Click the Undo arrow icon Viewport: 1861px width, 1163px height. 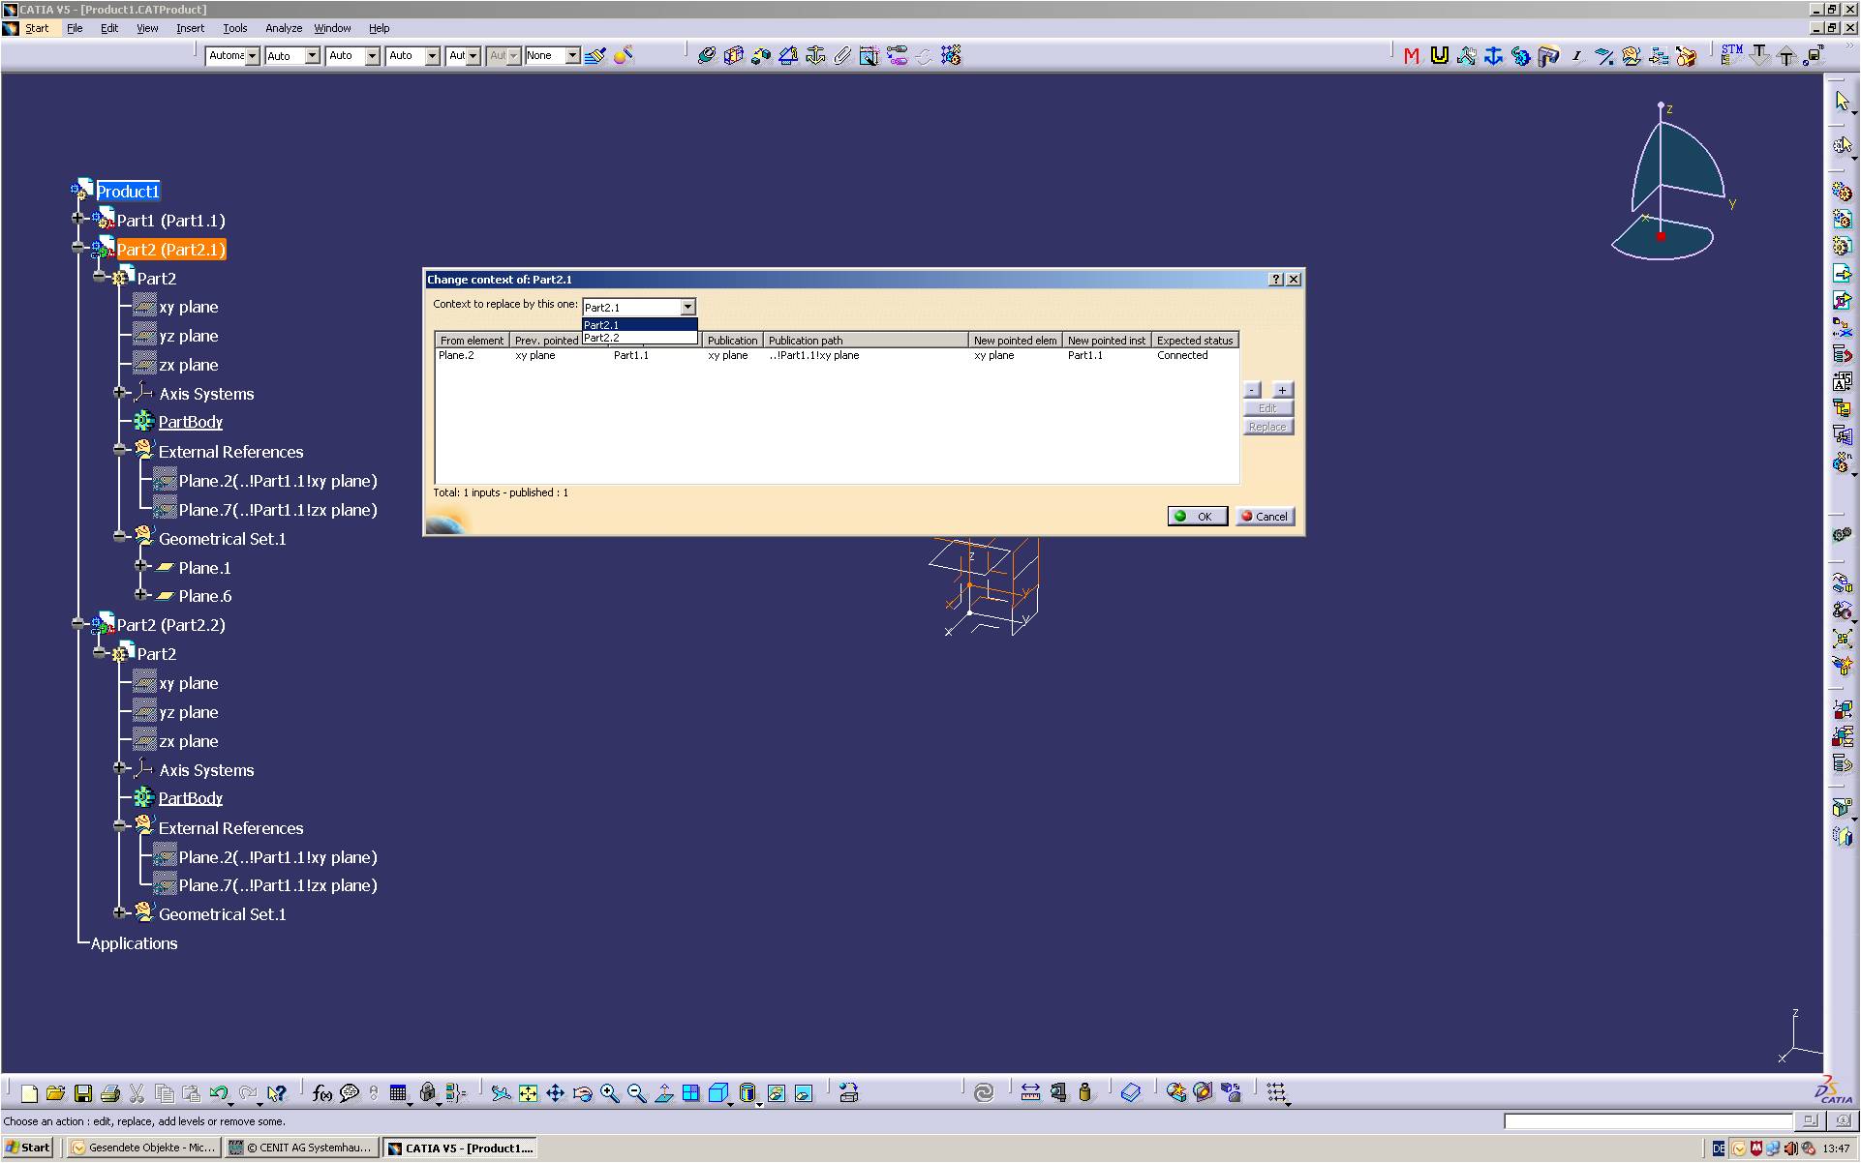tap(219, 1093)
